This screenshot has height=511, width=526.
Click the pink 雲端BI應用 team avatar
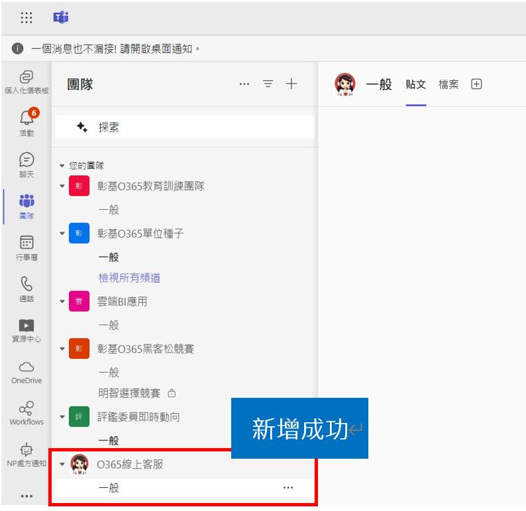[x=79, y=301]
